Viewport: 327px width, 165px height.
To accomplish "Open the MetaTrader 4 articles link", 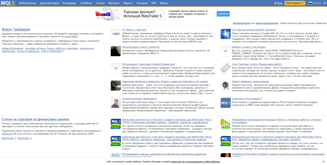I will tap(25, 138).
